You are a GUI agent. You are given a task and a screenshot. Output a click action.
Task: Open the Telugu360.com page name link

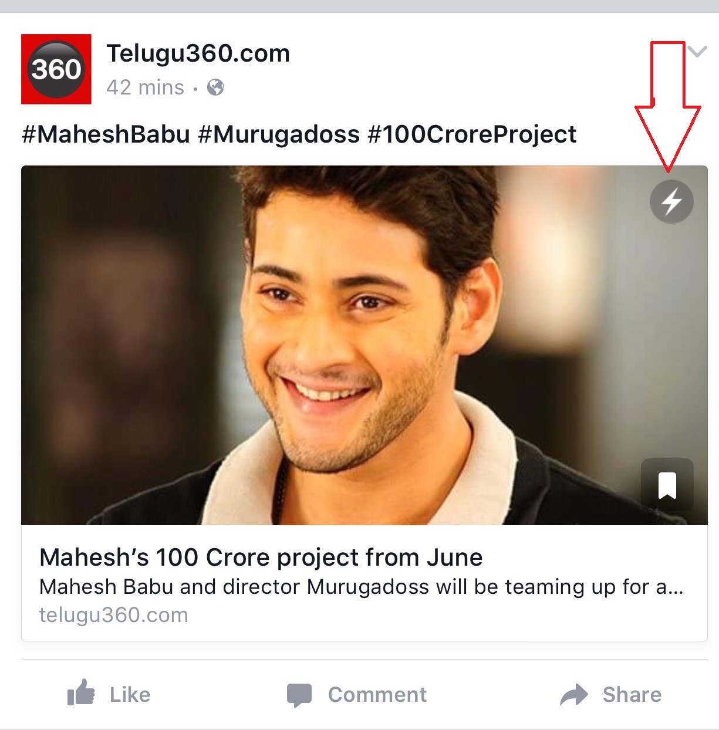[198, 53]
